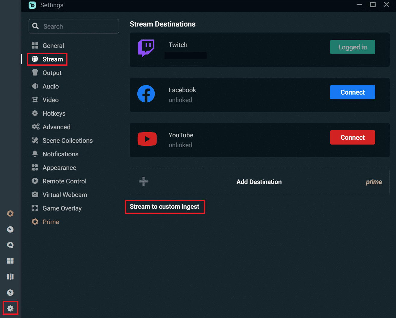The height and width of the screenshot is (318, 396).
Task: Open Appearance settings
Action: coord(59,167)
